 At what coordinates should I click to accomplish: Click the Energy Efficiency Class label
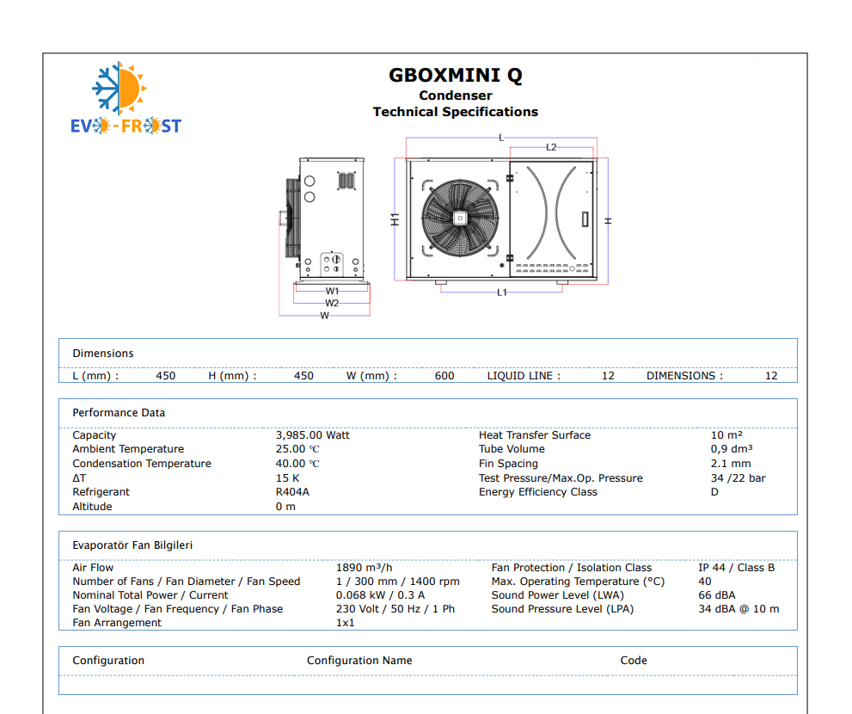(x=538, y=492)
